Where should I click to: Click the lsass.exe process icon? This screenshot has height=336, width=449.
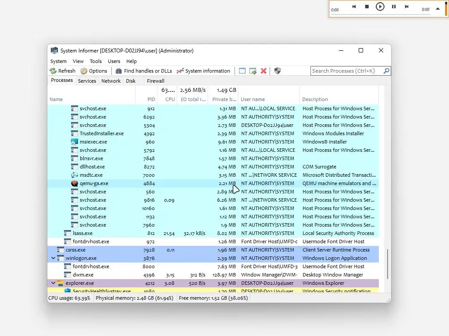tap(67, 233)
